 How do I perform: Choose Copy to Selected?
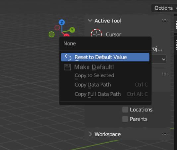[x=105, y=75]
